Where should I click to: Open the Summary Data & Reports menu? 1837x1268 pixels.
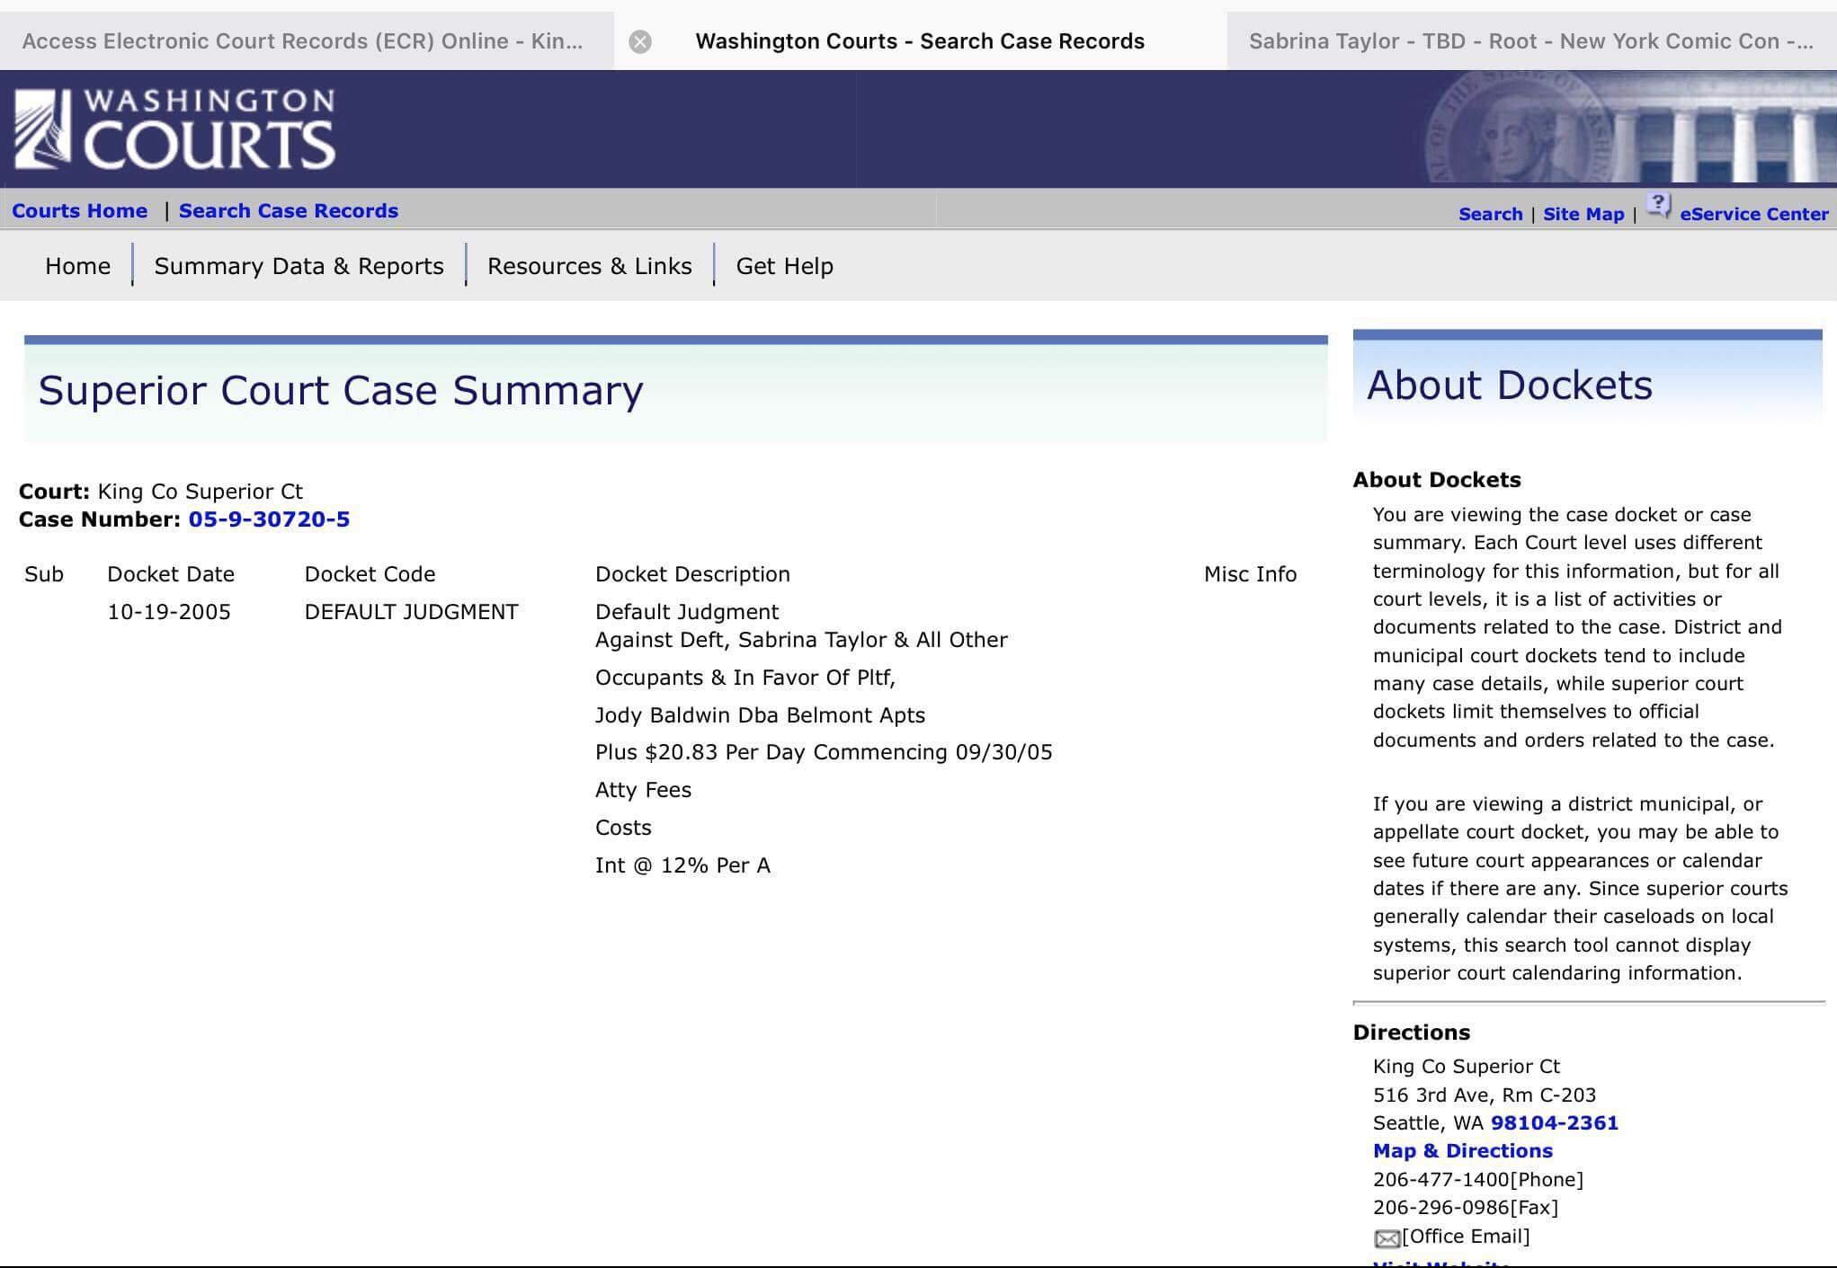pos(299,266)
